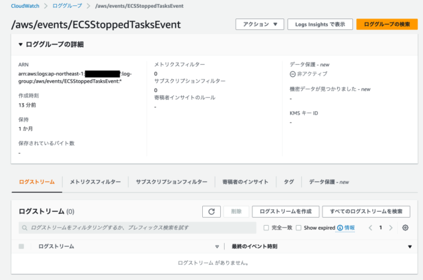Click the 最終のイベント時刻 column header
Image resolution: width=423 pixels, height=280 pixels.
pos(254,246)
